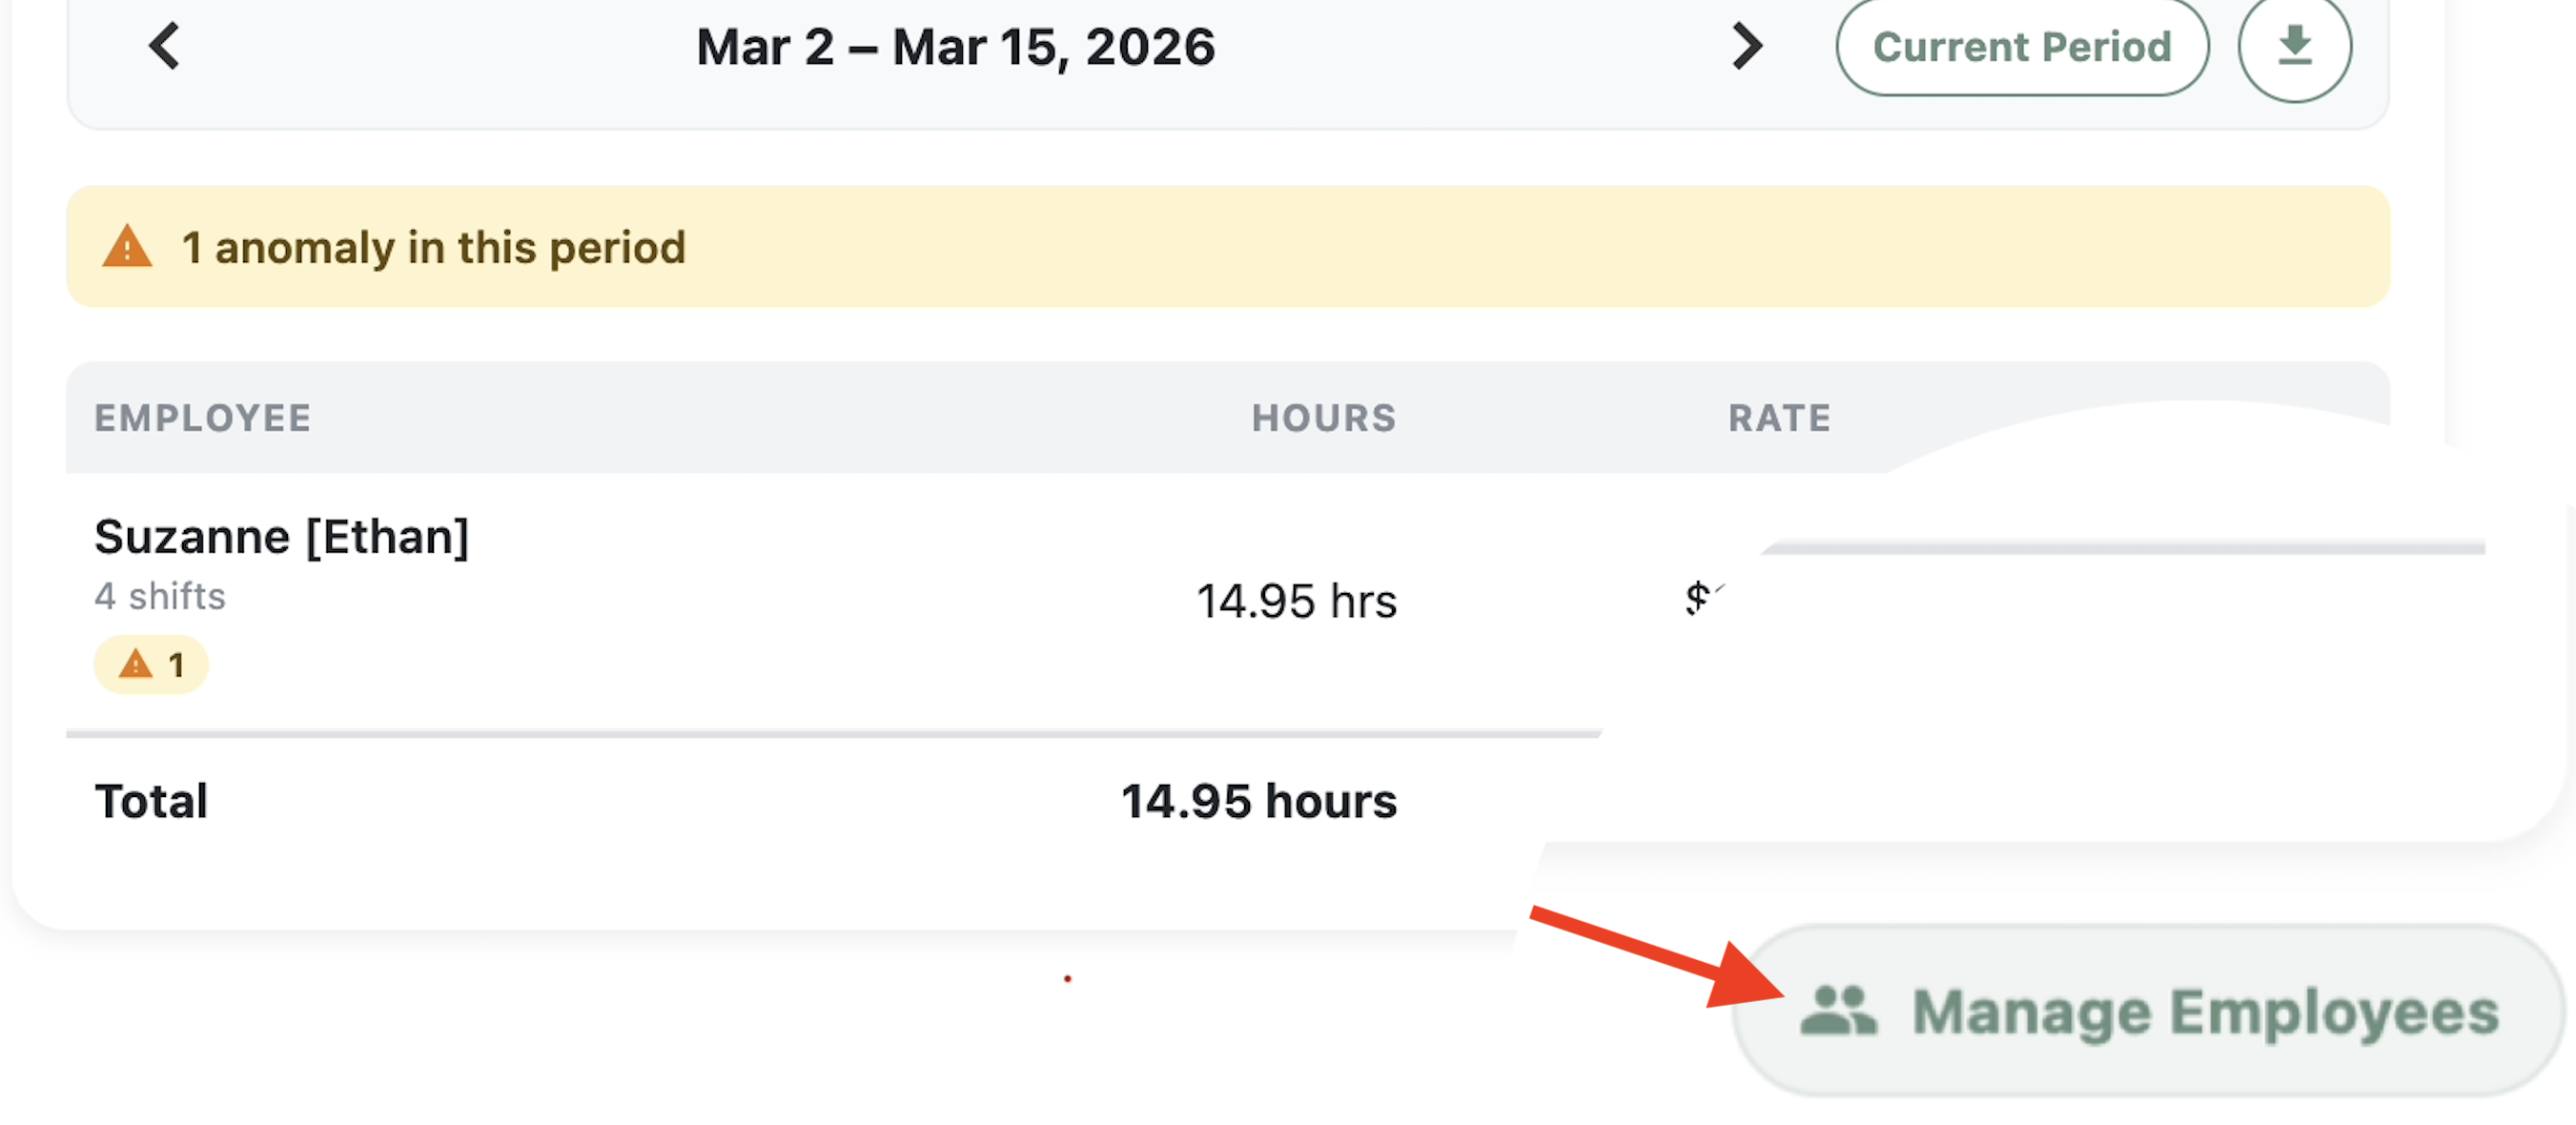Open Manage Employees

pos(2148,1011)
